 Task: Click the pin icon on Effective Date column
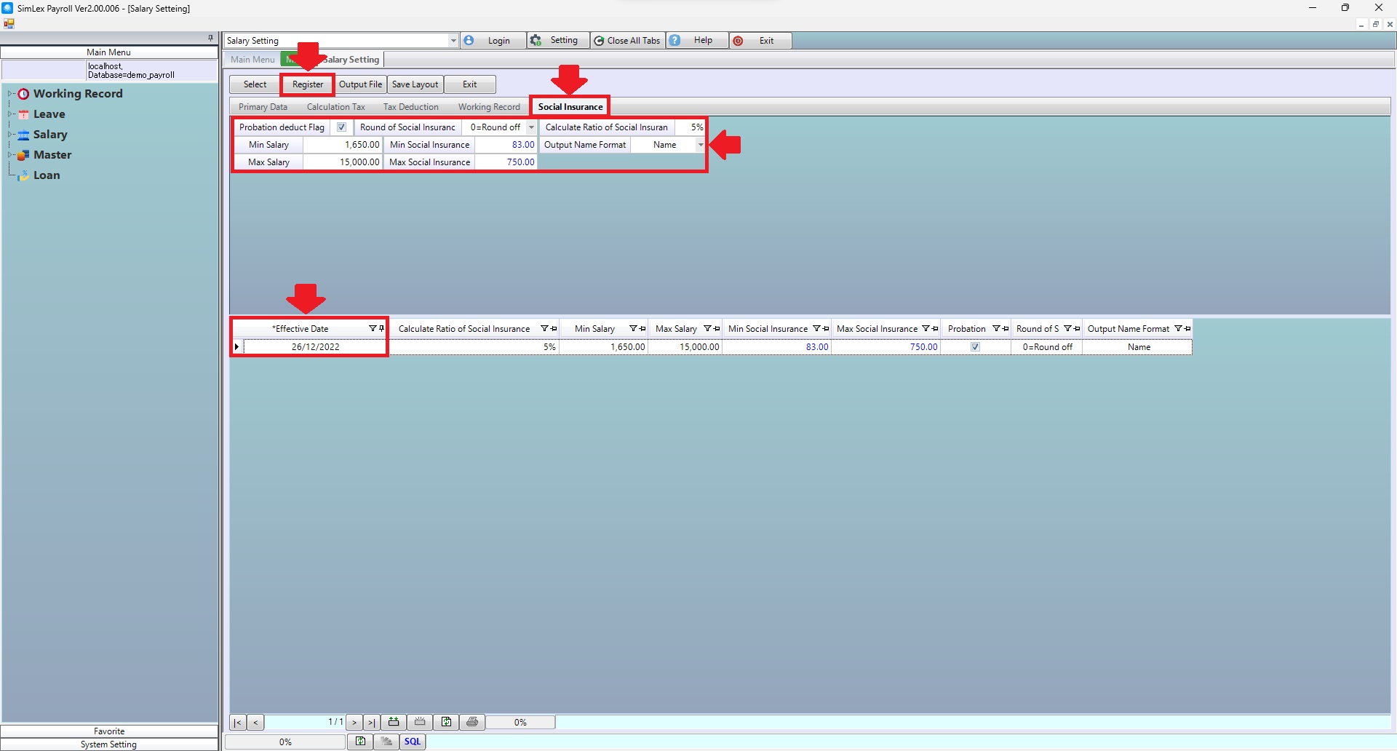381,329
